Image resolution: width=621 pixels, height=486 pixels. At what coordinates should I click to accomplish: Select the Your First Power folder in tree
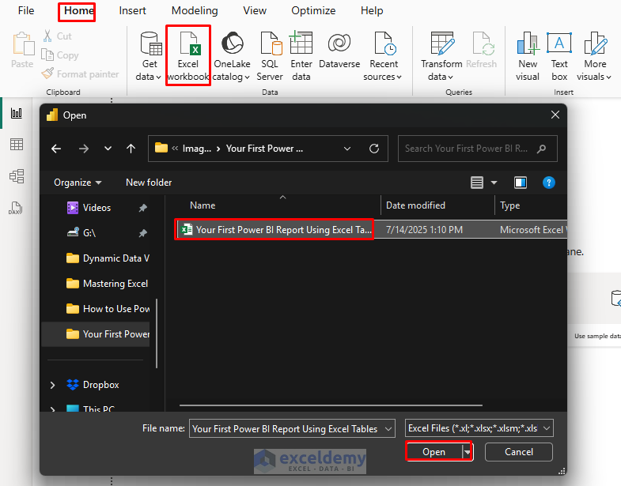[95, 334]
